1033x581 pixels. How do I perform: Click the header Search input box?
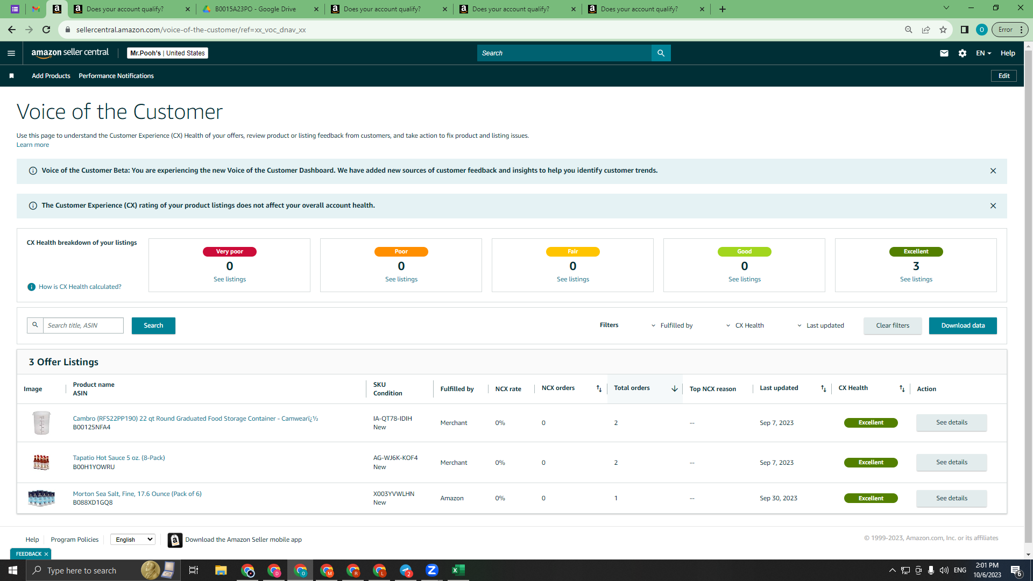coord(564,53)
